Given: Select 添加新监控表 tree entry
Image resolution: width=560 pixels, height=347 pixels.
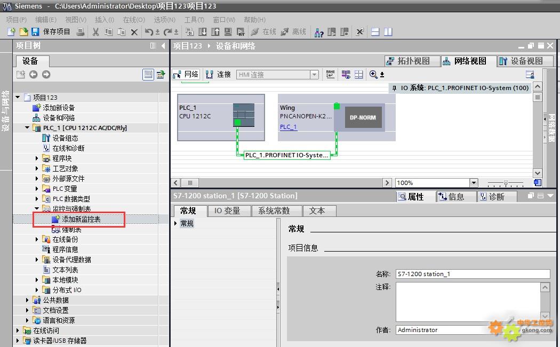Looking at the screenshot, I should click(x=81, y=219).
